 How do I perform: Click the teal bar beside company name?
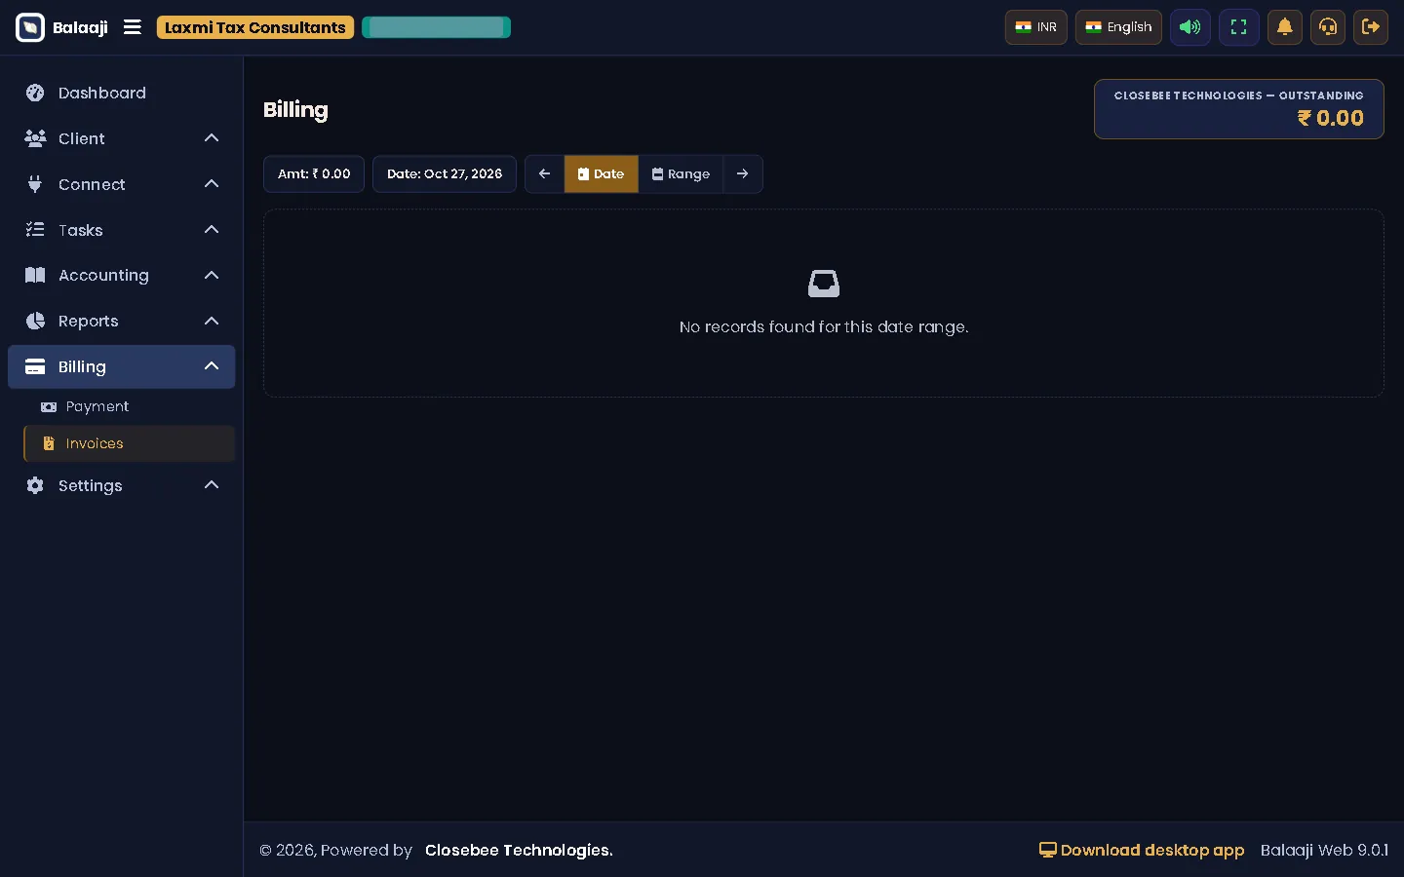point(436,27)
